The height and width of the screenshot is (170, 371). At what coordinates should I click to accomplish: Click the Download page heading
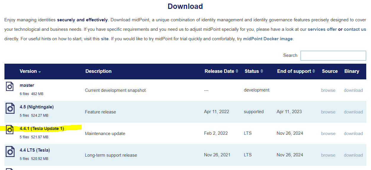pyautogui.click(x=185, y=6)
